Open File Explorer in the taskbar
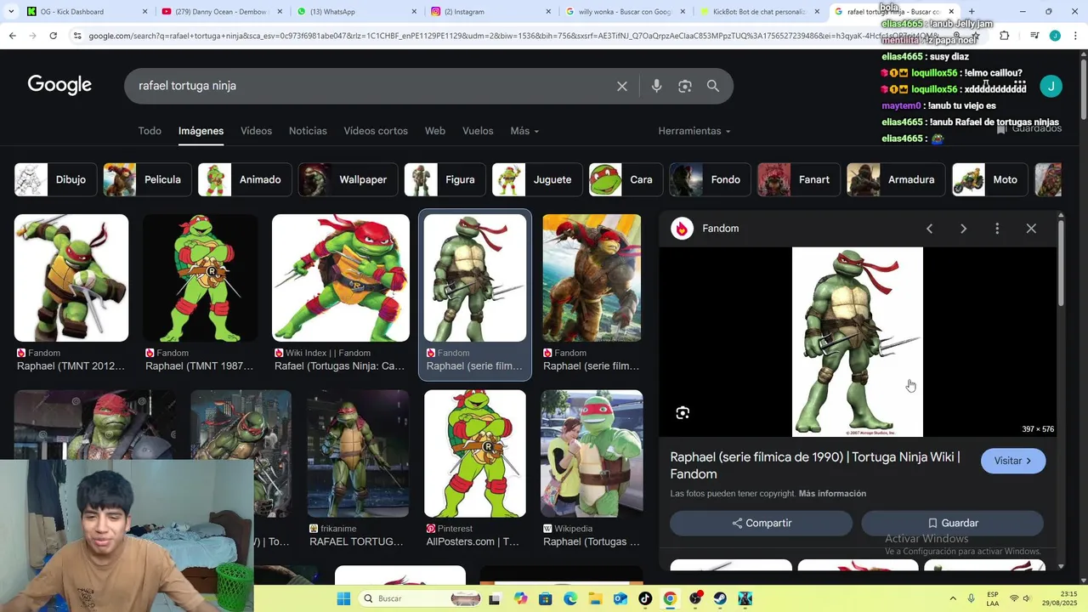Viewport: 1088px width, 612px height. click(595, 598)
